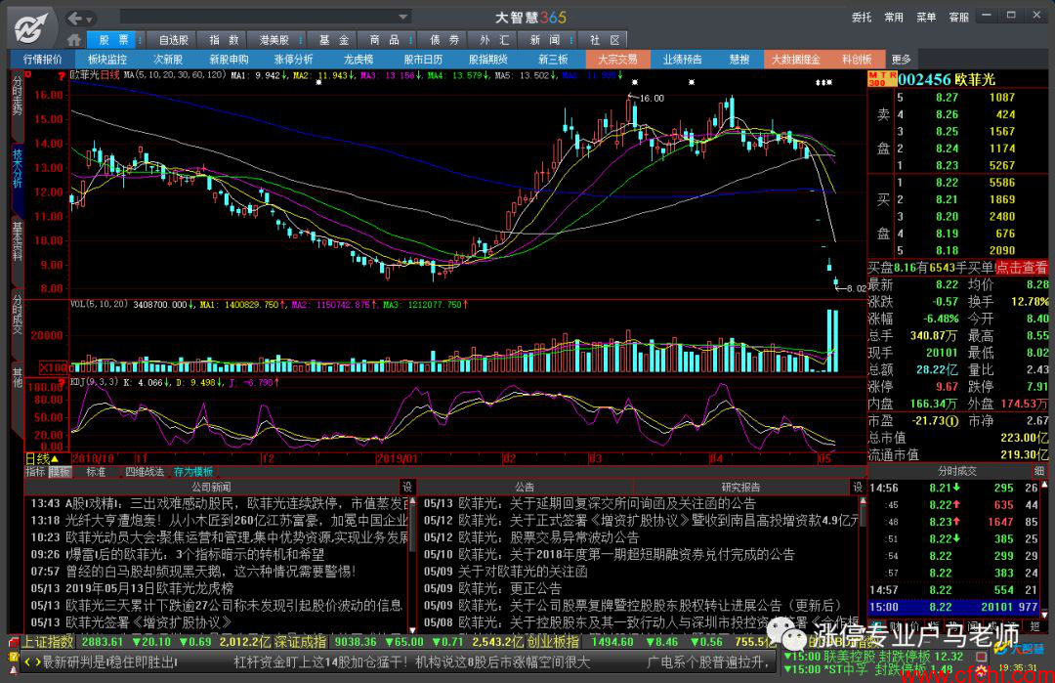Click the yellow-circled 1 next to P/E ratio
The width and height of the screenshot is (1055, 683).
[952, 421]
